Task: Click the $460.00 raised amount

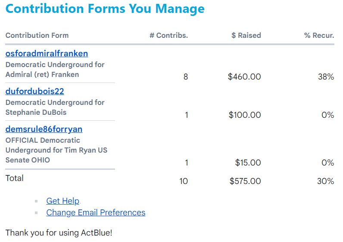Action: [x=244, y=77]
